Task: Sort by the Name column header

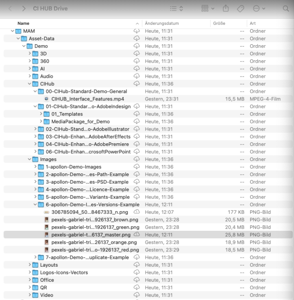Action: 23,23
